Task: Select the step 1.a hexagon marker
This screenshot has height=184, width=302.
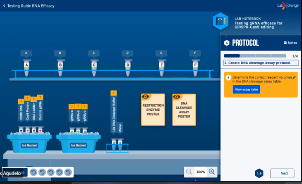Action: coord(259,173)
